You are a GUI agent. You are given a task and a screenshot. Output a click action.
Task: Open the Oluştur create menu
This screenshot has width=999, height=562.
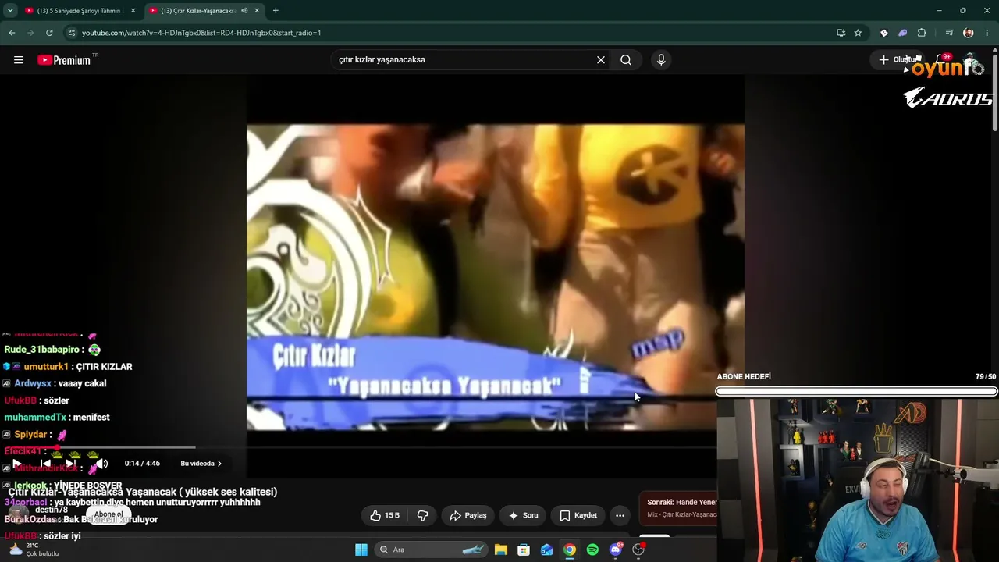pos(898,59)
